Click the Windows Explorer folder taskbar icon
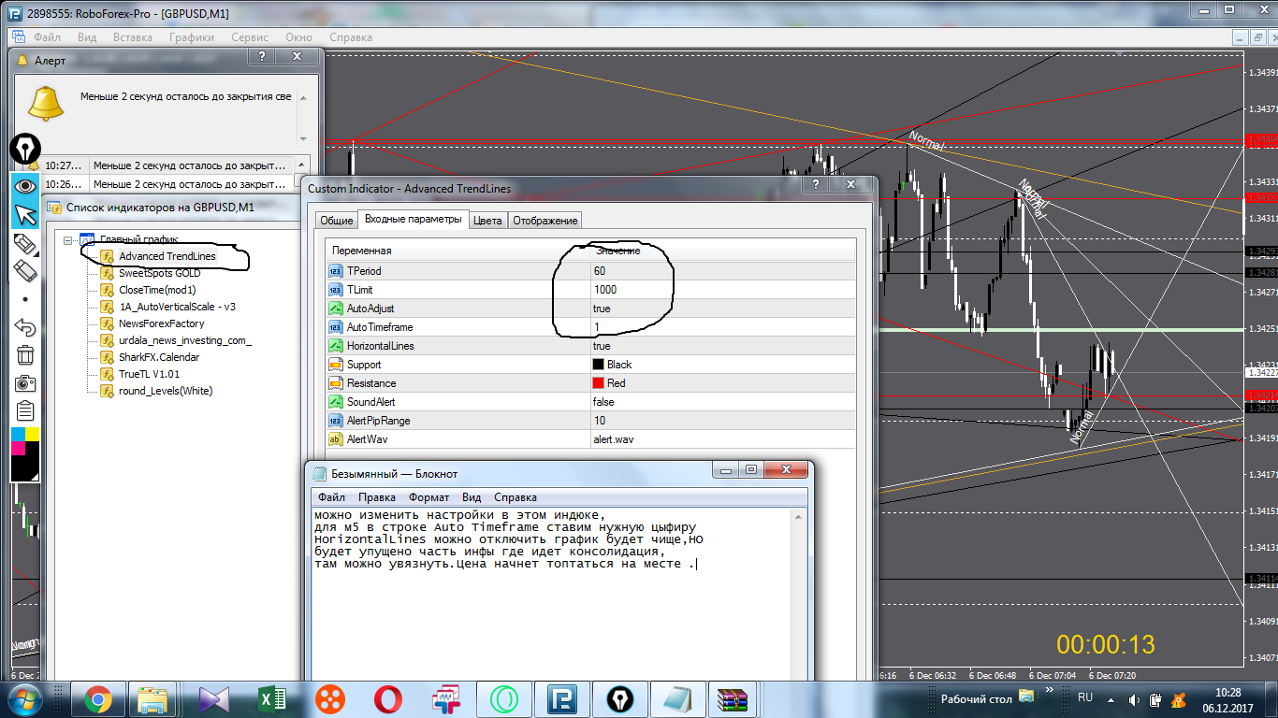The height and width of the screenshot is (718, 1278). pyautogui.click(x=153, y=699)
